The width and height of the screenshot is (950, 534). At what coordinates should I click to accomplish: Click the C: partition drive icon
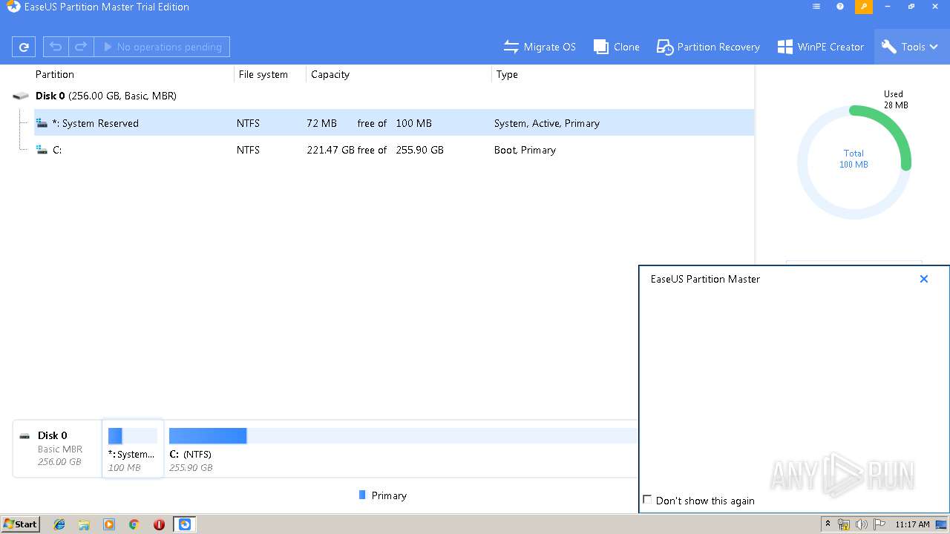click(x=43, y=150)
